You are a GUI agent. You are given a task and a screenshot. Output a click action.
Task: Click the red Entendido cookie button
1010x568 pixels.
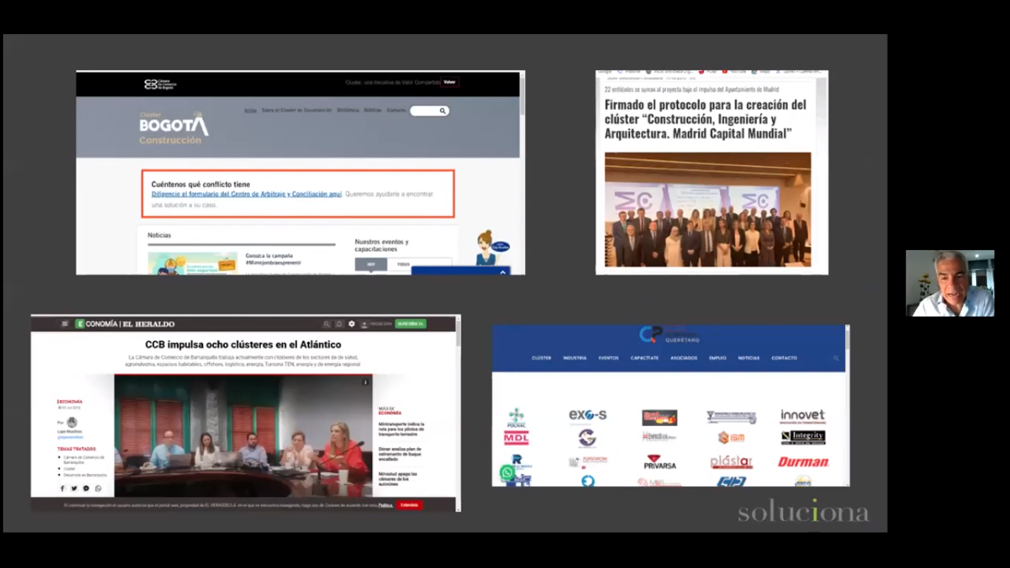click(409, 505)
